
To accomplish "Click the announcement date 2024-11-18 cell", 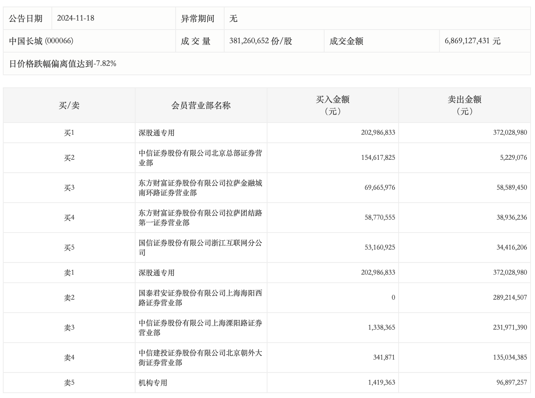I will point(76,18).
